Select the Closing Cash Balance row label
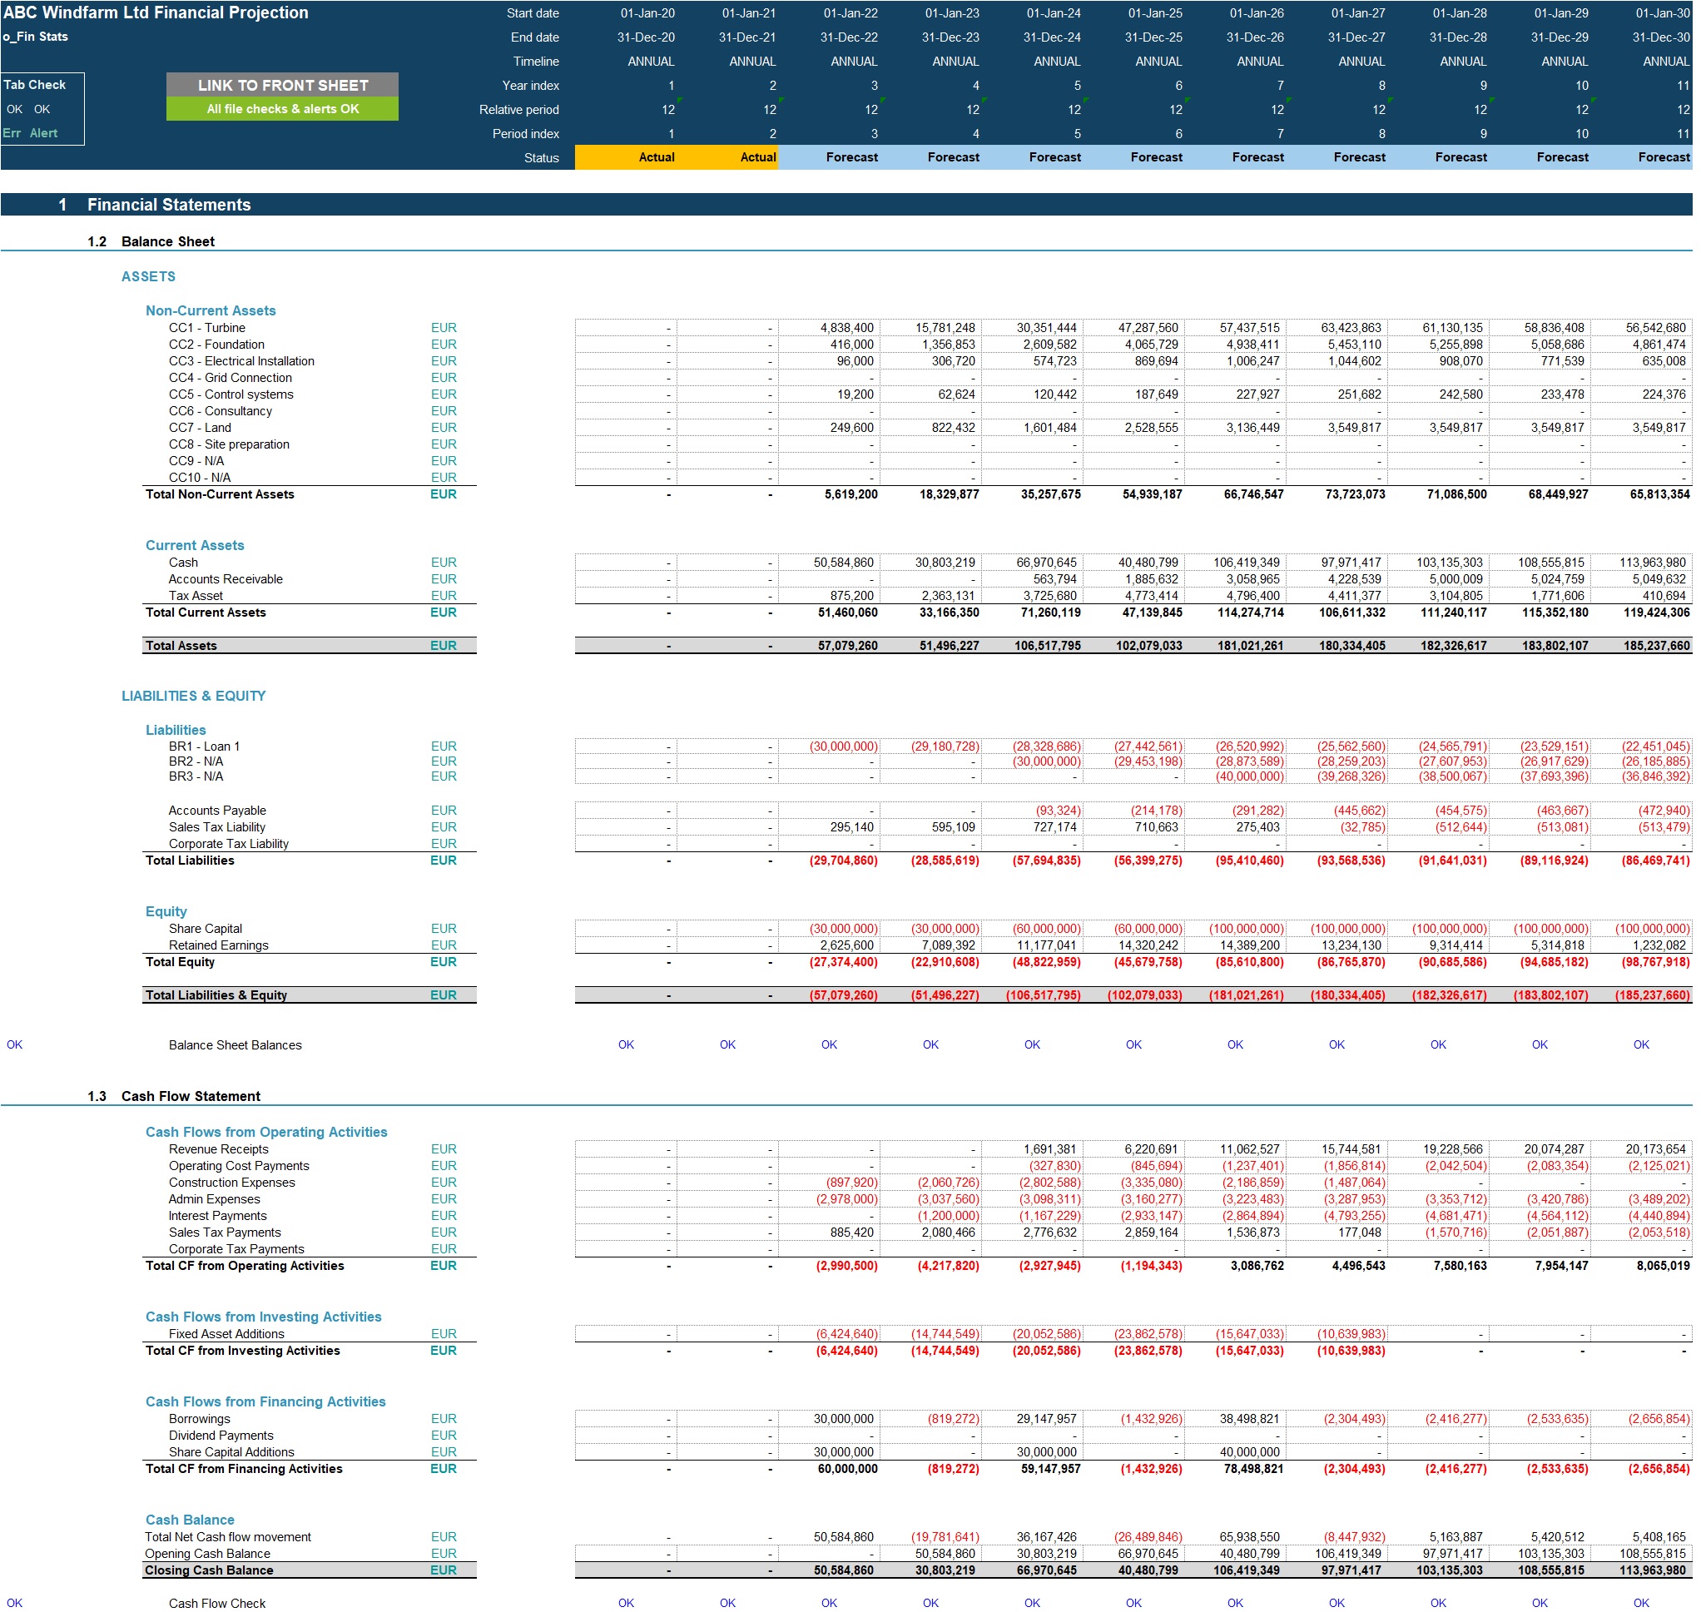 pos(209,1570)
